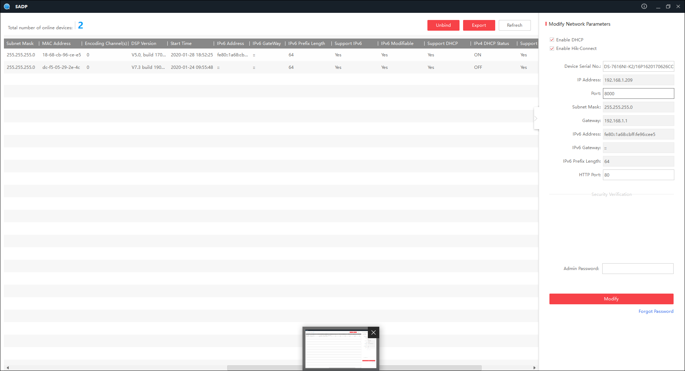Click the red Modify button
This screenshot has width=685, height=371.
tap(611, 299)
